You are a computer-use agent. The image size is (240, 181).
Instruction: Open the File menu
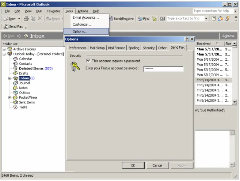[x=7, y=11]
